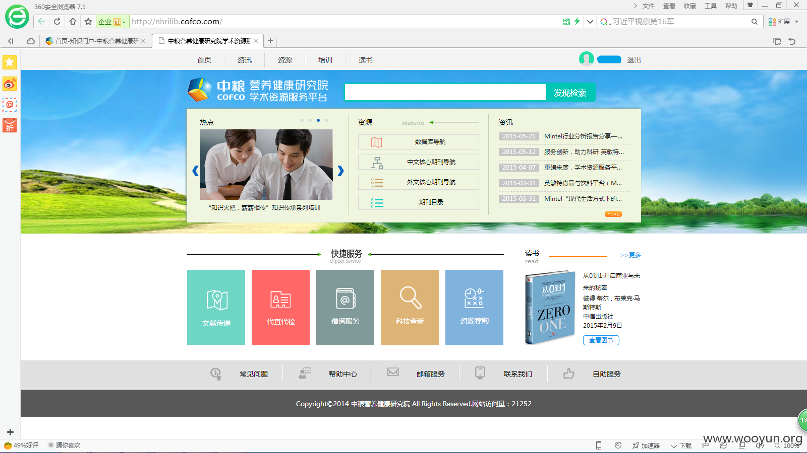Open the discount 折 icon in sidebar
The image size is (807, 453).
coord(10,126)
